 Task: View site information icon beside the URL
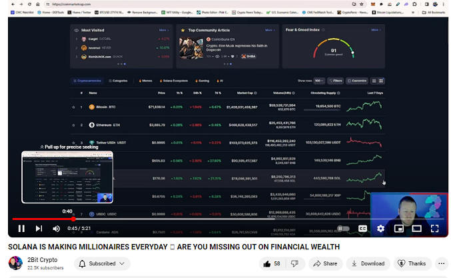48,4
